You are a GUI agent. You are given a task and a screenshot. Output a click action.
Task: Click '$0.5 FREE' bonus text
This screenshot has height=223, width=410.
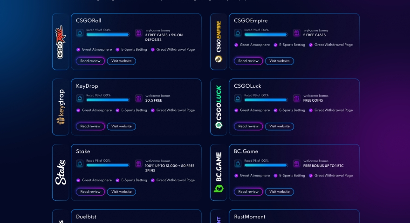(153, 100)
